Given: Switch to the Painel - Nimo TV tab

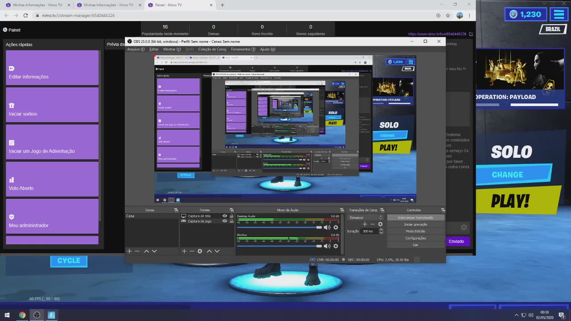Looking at the screenshot, I should 180,5.
